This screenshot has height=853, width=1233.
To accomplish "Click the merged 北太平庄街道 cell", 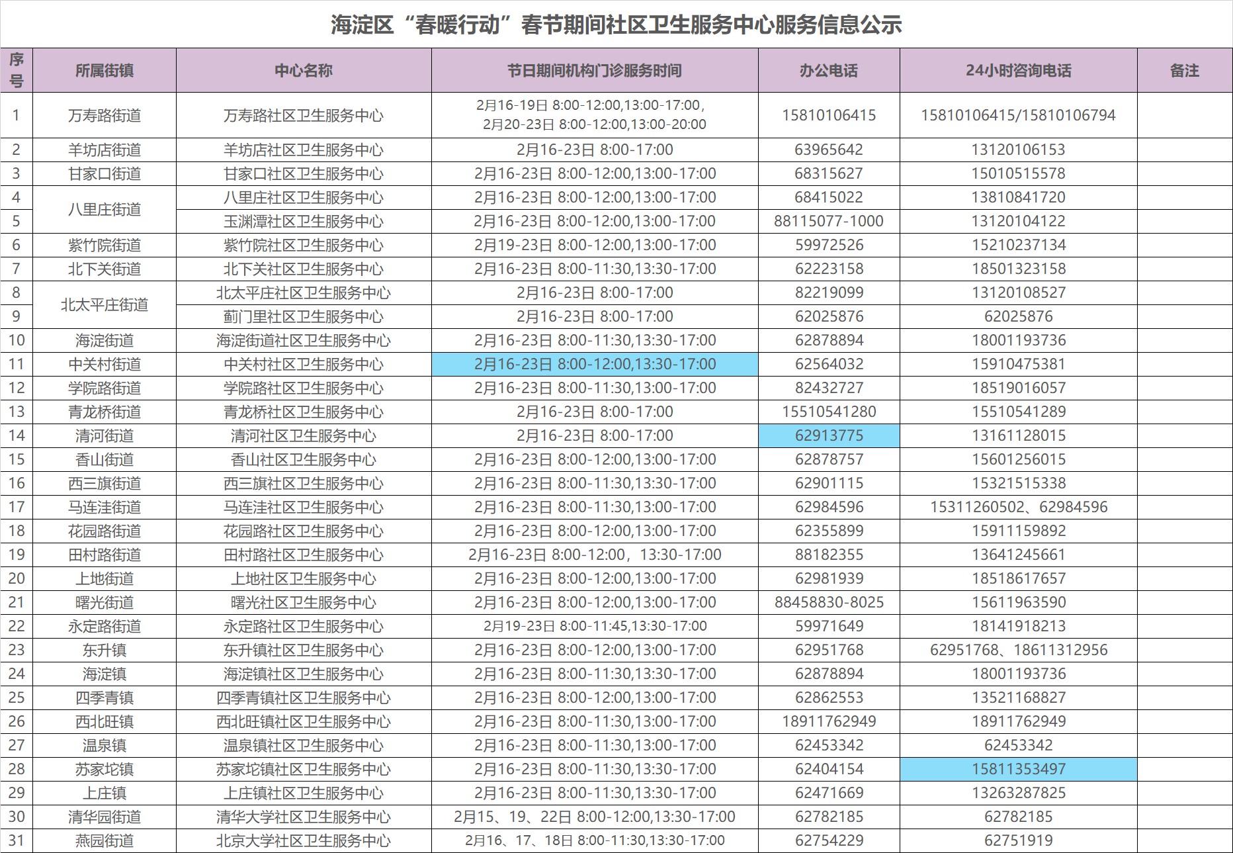I will (x=105, y=304).
